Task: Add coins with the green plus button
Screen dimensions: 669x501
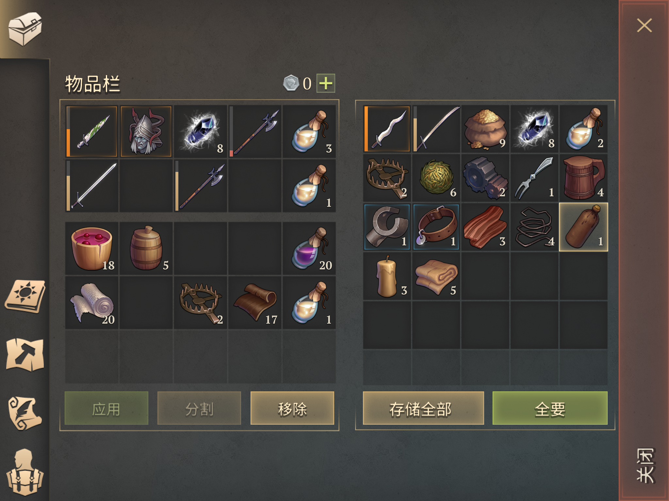Action: coord(326,83)
